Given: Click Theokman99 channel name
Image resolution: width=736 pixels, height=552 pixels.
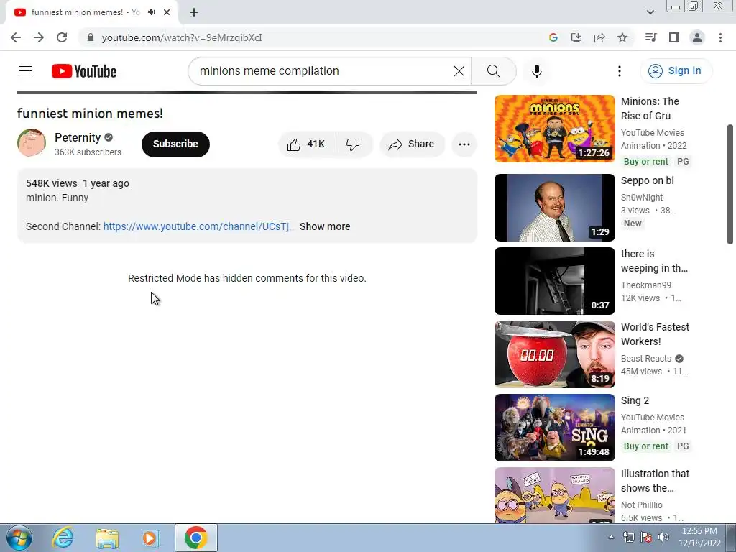Looking at the screenshot, I should coord(646,285).
